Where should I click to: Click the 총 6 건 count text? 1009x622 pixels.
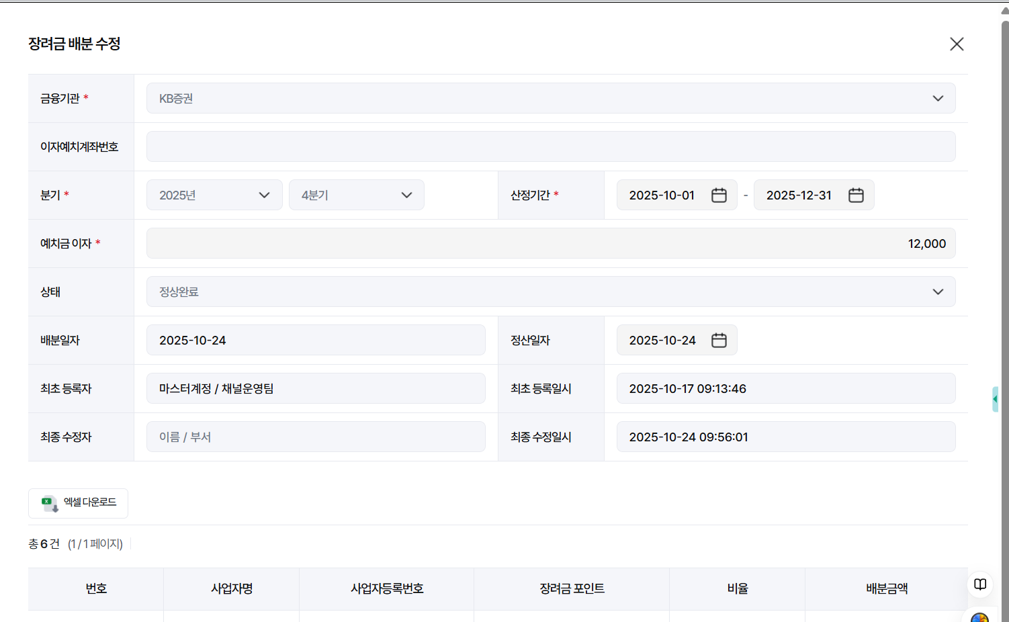click(44, 543)
